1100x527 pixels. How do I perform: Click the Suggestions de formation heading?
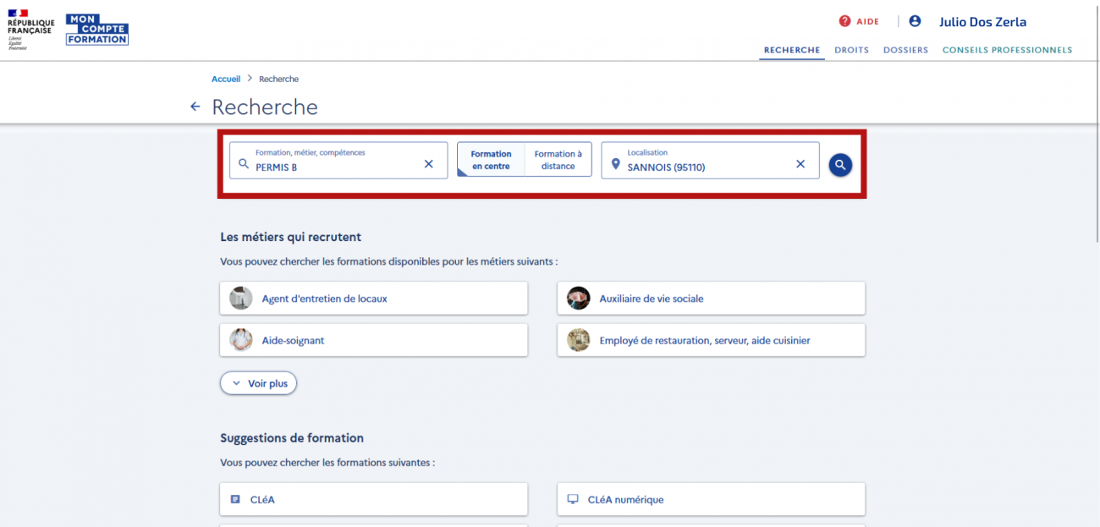pyautogui.click(x=292, y=438)
